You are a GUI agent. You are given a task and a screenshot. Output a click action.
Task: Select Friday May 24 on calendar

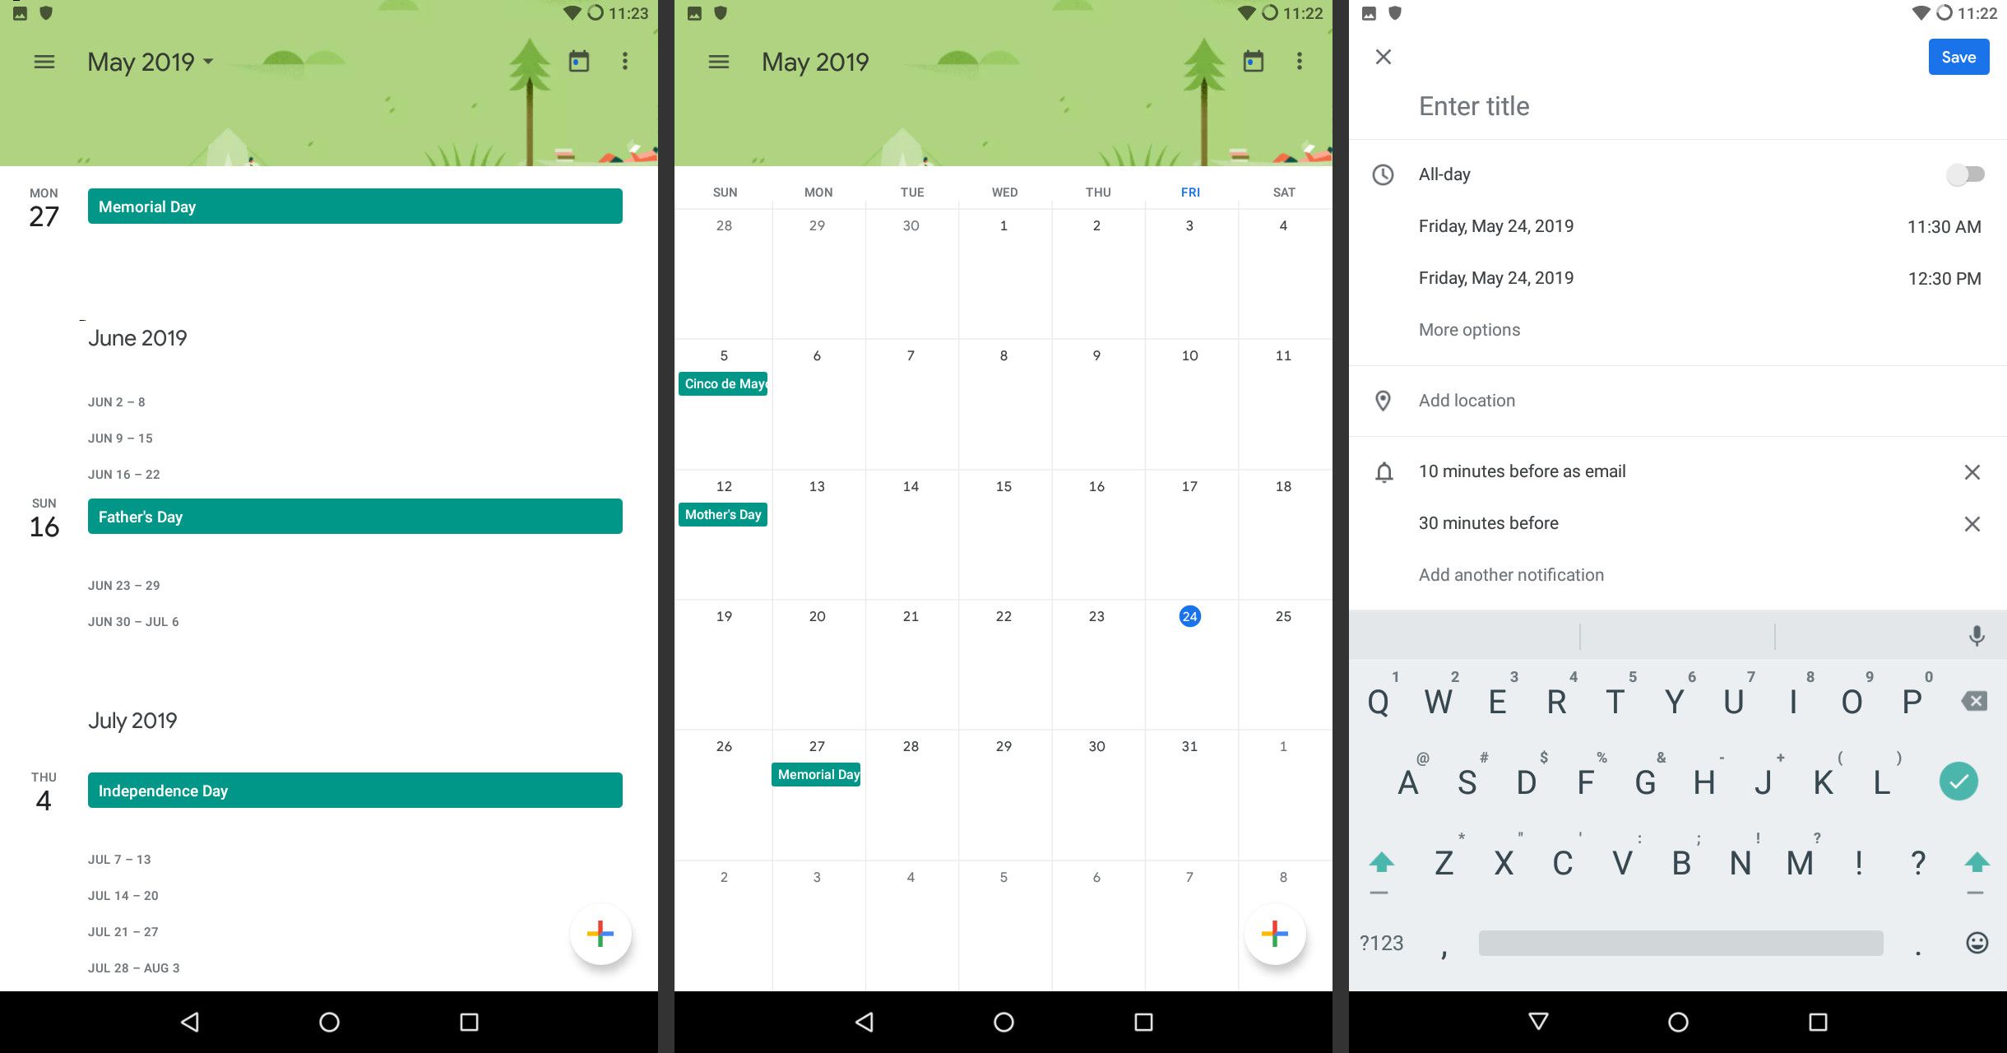(1188, 616)
